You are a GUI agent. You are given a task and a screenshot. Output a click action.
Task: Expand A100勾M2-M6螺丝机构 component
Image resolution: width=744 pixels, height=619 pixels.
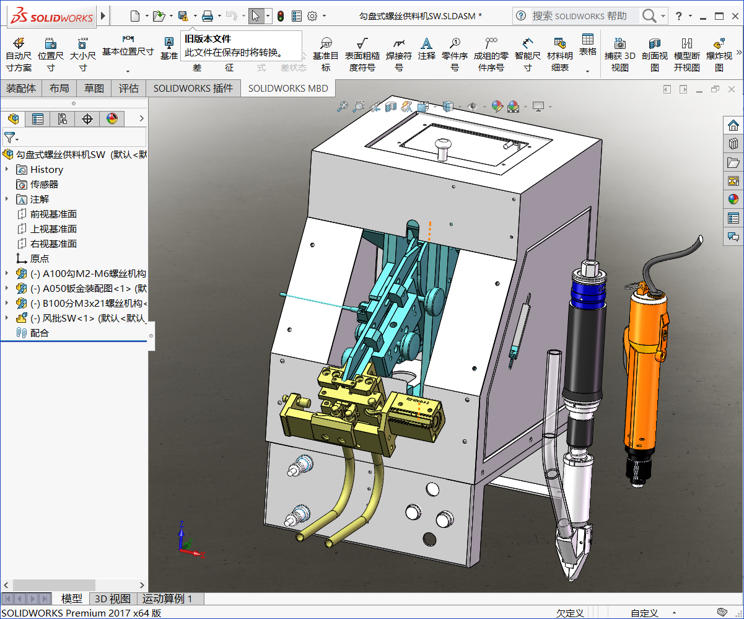pyautogui.click(x=7, y=273)
